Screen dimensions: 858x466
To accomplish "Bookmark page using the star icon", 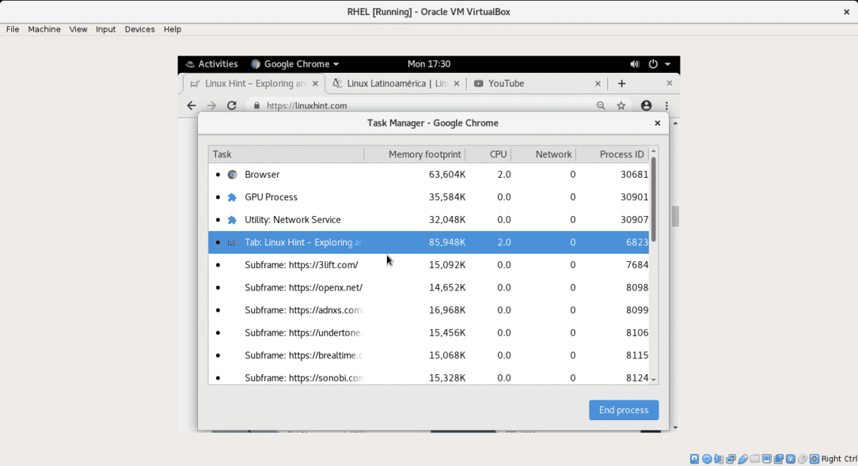I will tap(621, 106).
